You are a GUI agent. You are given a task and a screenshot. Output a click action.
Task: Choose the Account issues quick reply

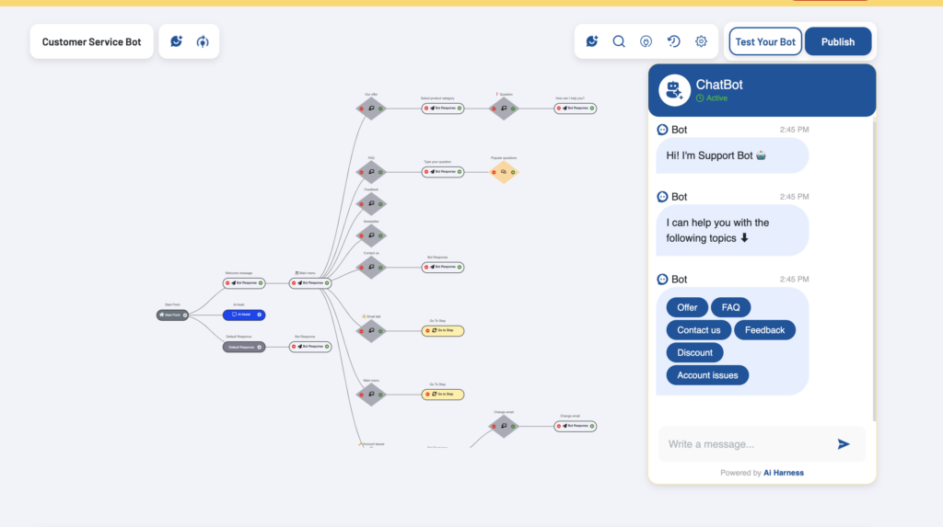[707, 375]
